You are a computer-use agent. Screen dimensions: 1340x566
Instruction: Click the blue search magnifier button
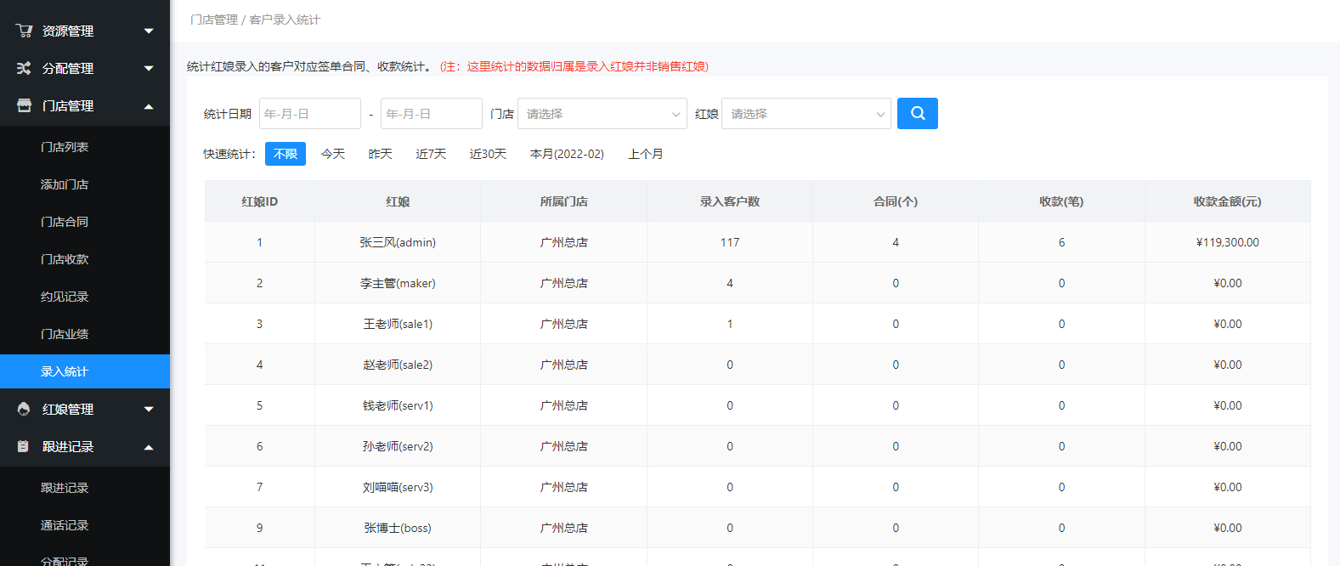point(917,113)
